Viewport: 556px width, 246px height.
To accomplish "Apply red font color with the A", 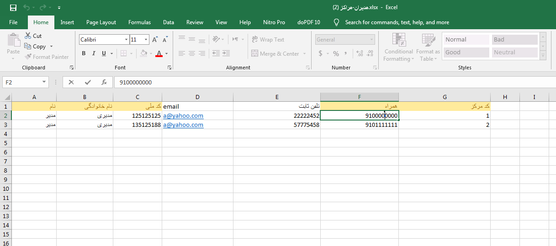I will pyautogui.click(x=159, y=53).
